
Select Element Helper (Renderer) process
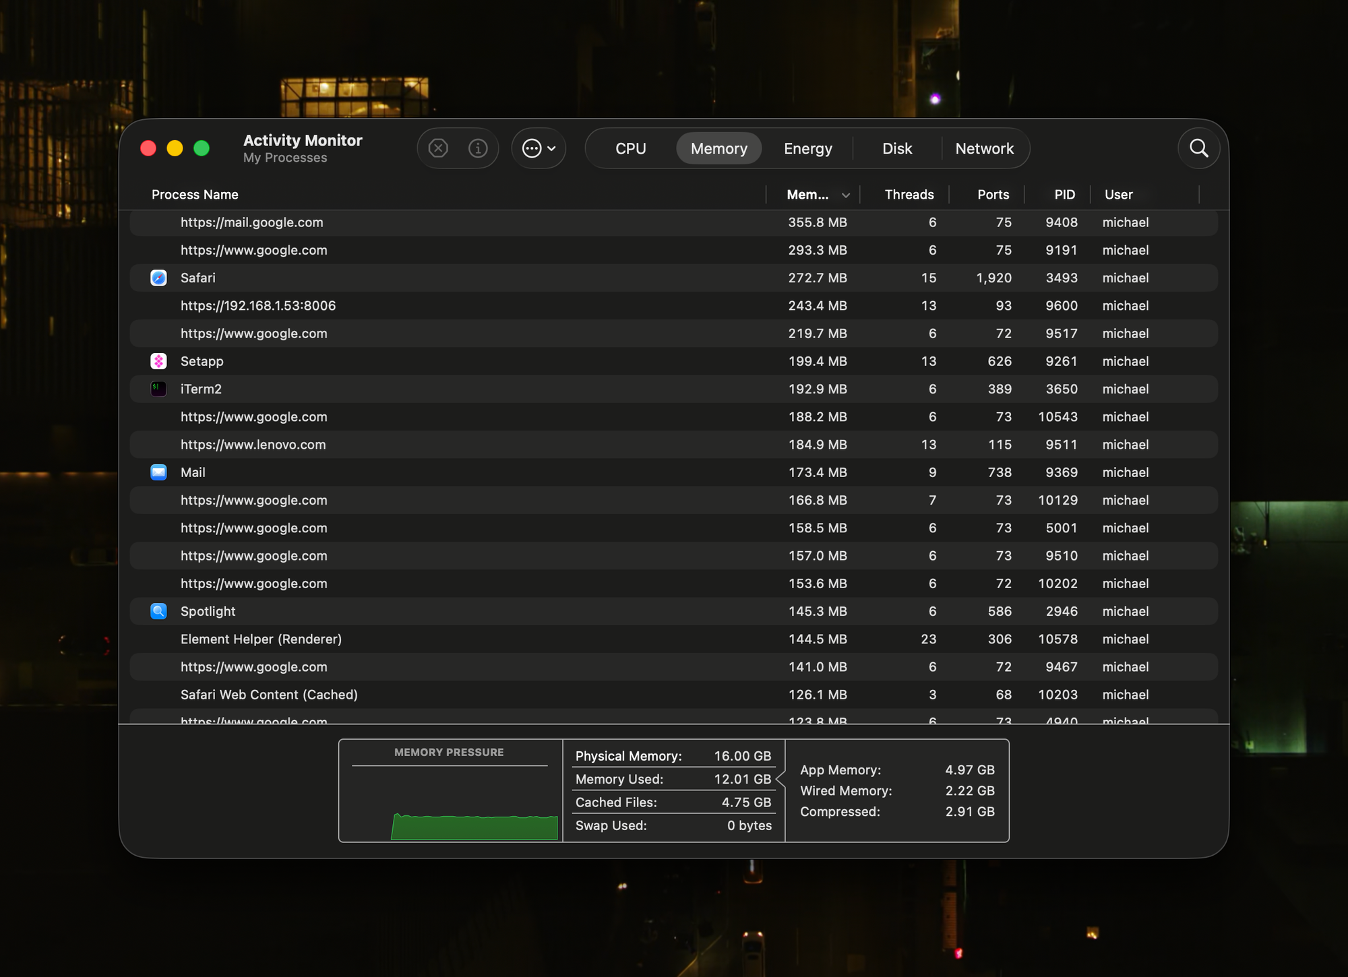tap(261, 639)
